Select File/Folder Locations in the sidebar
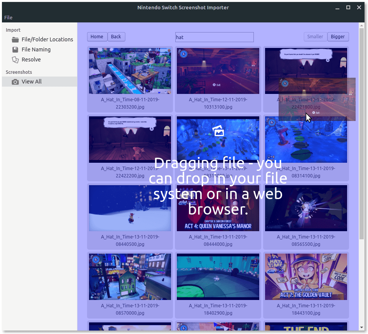The width and height of the screenshot is (368, 334). point(47,39)
